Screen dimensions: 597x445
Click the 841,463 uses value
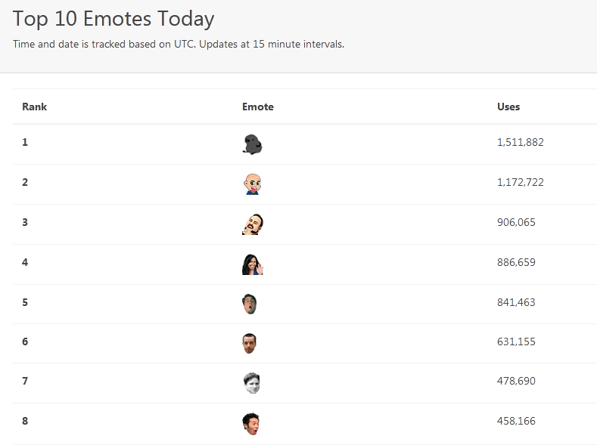coord(516,302)
